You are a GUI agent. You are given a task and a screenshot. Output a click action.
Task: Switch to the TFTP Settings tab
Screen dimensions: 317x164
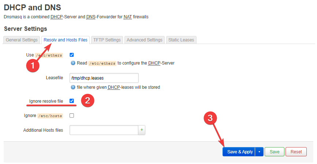[x=107, y=40]
